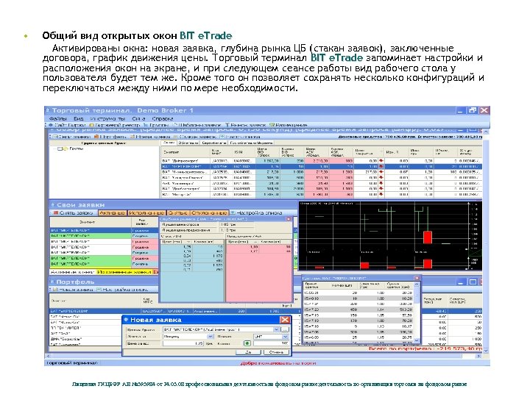Click Сайт Биржи toolbar icon
Screen dimensions: 530x397
point(67,125)
